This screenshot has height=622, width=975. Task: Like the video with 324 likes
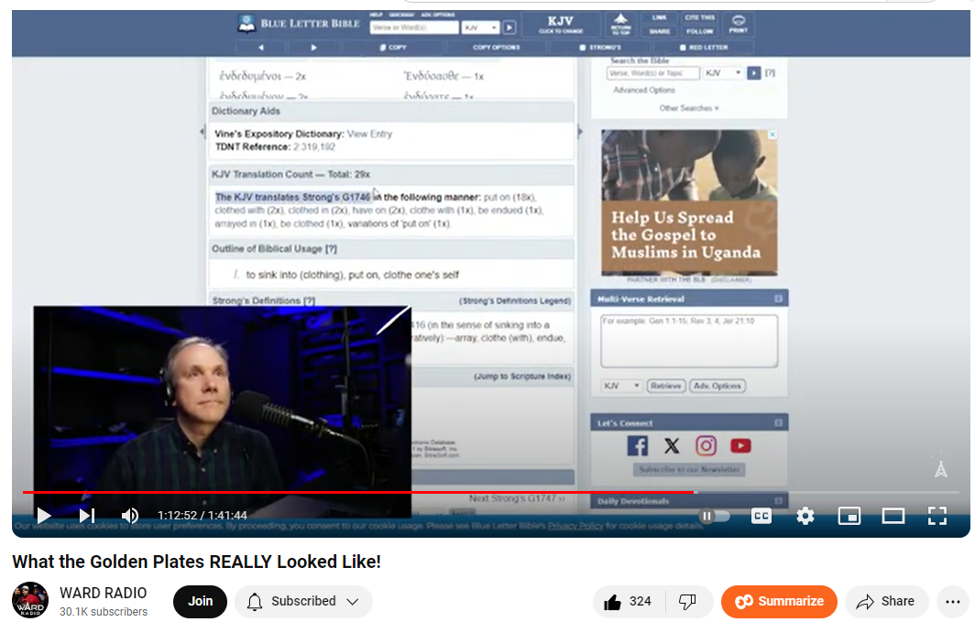click(x=628, y=602)
